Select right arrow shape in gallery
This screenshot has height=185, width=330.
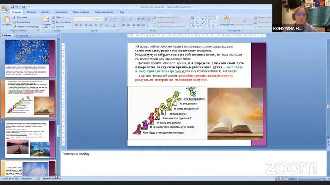(205, 22)
